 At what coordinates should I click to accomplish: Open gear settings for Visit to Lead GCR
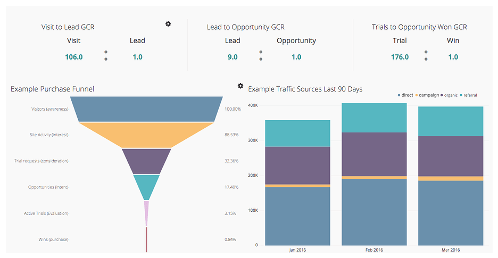point(168,23)
